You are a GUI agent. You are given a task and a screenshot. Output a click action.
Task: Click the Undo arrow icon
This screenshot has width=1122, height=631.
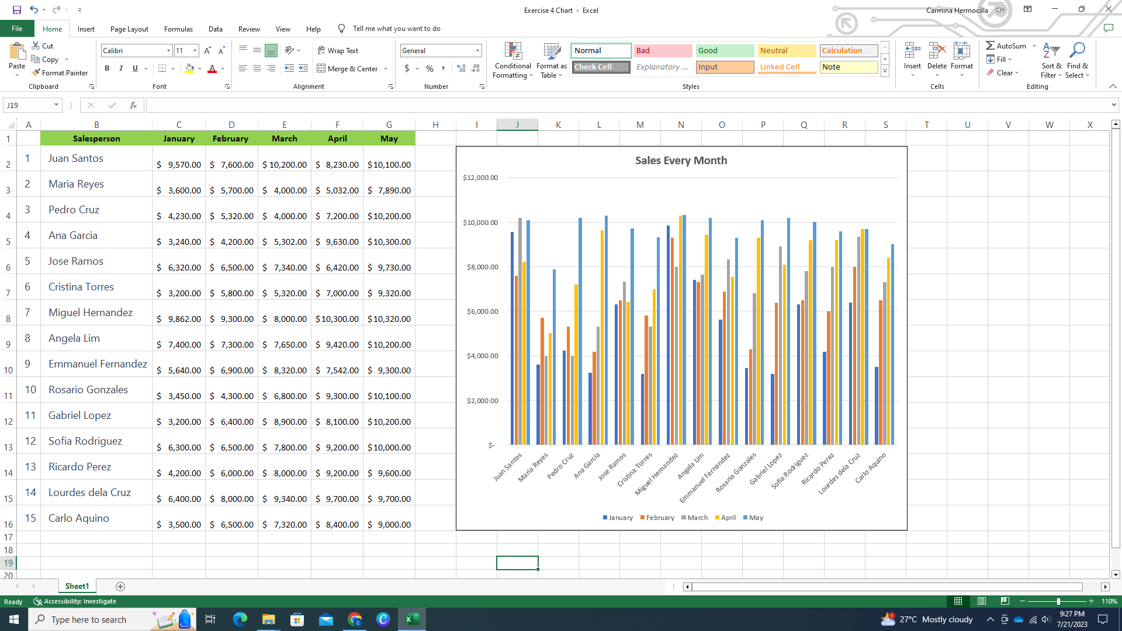point(34,10)
